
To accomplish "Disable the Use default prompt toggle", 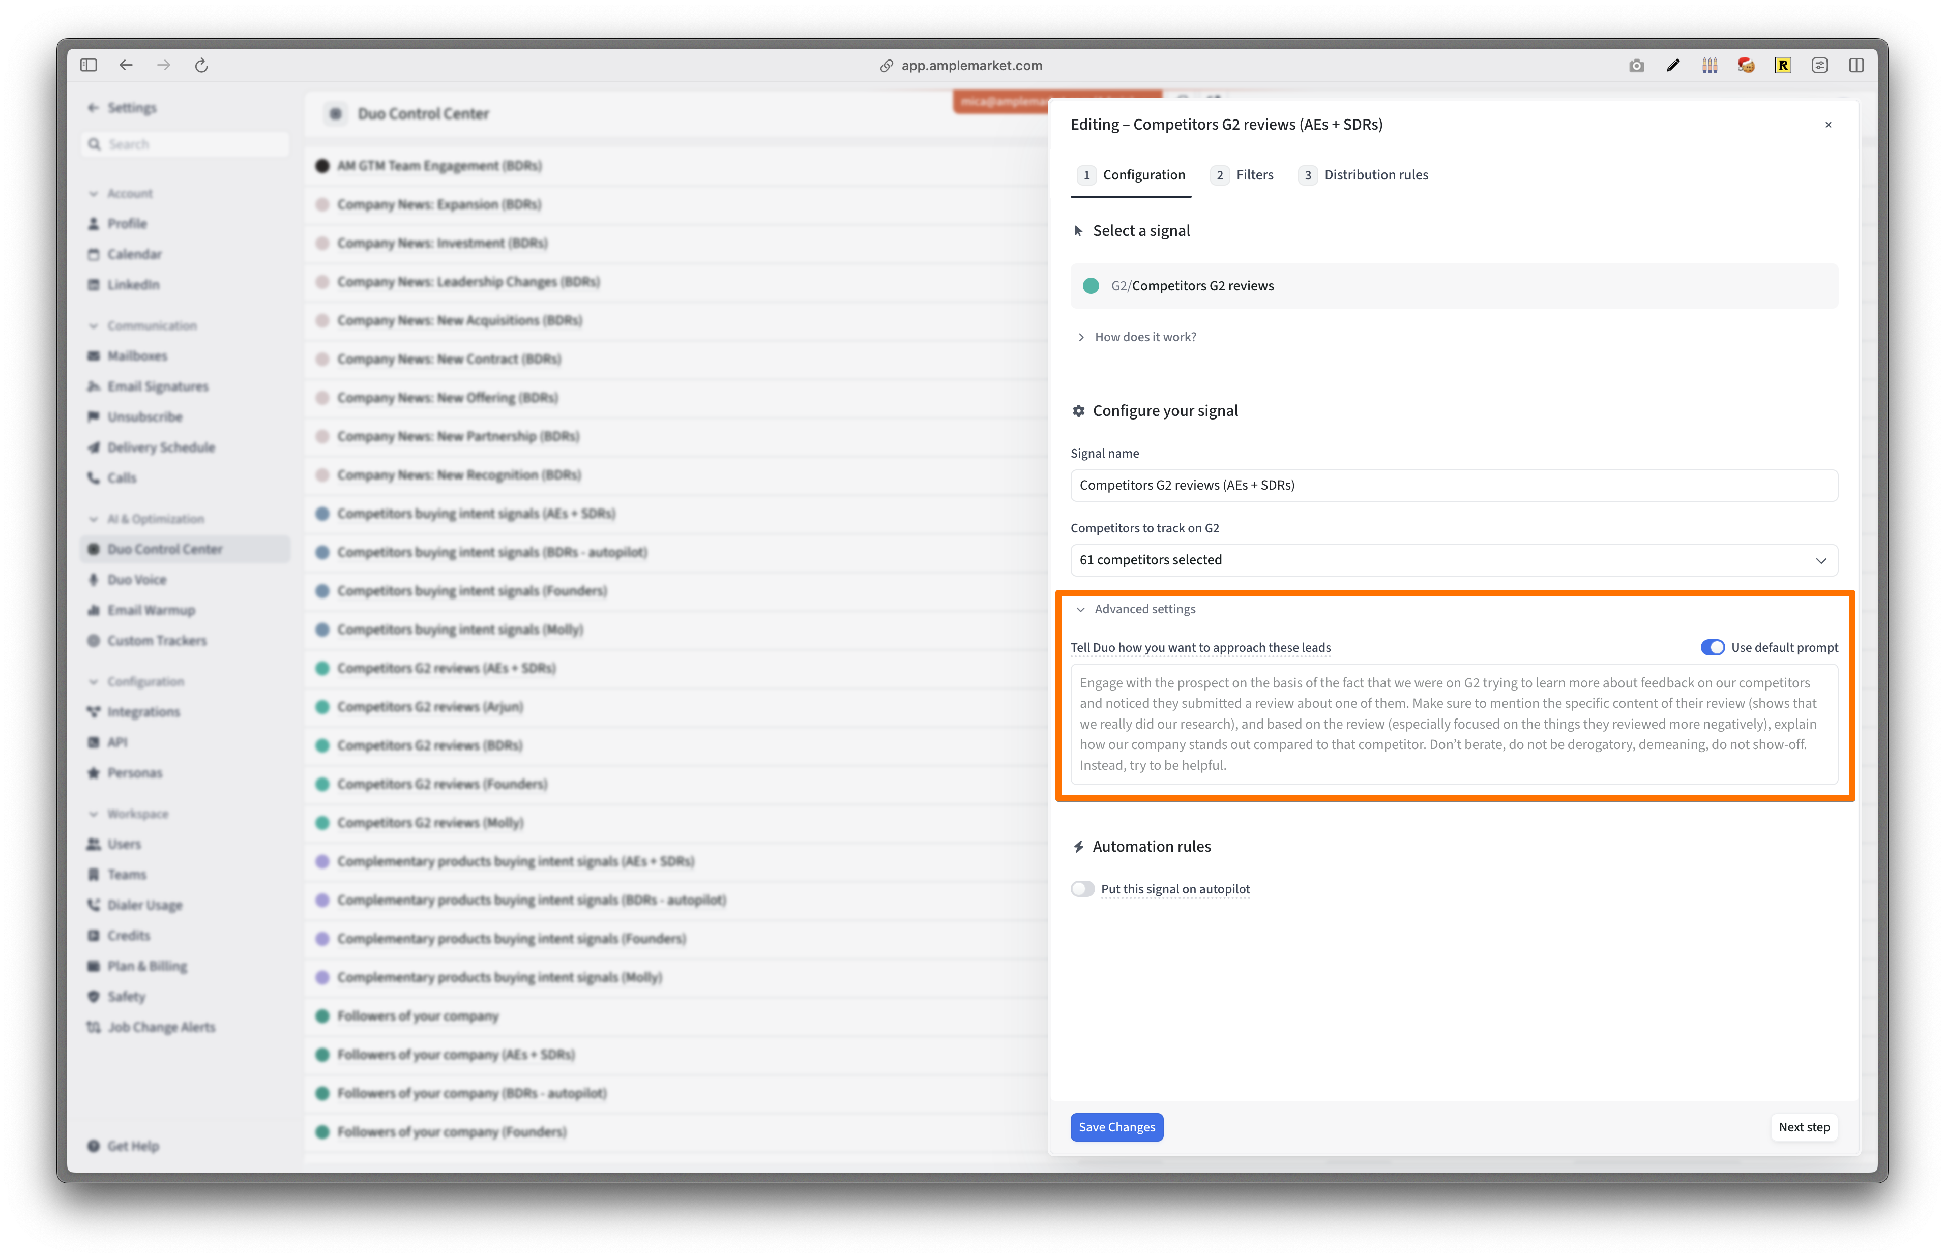I will point(1712,647).
